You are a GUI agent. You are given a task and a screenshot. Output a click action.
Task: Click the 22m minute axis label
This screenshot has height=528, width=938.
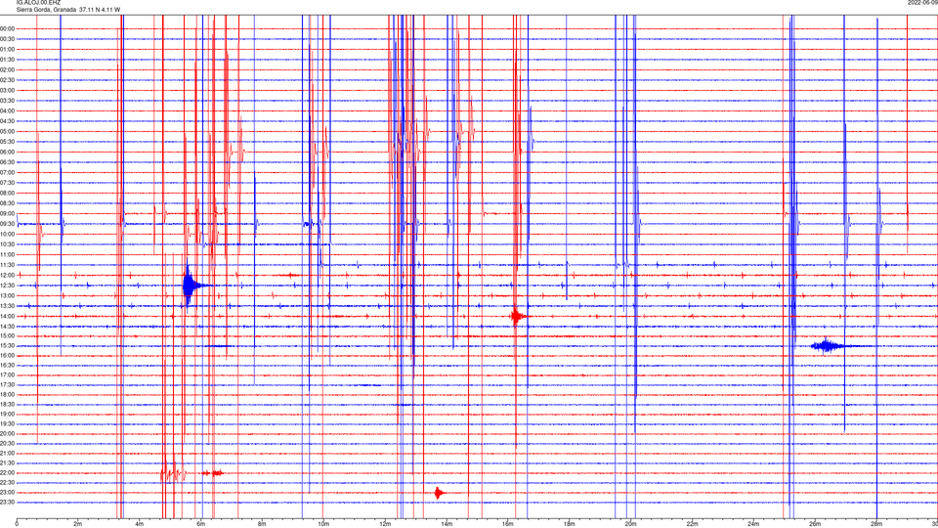(692, 524)
